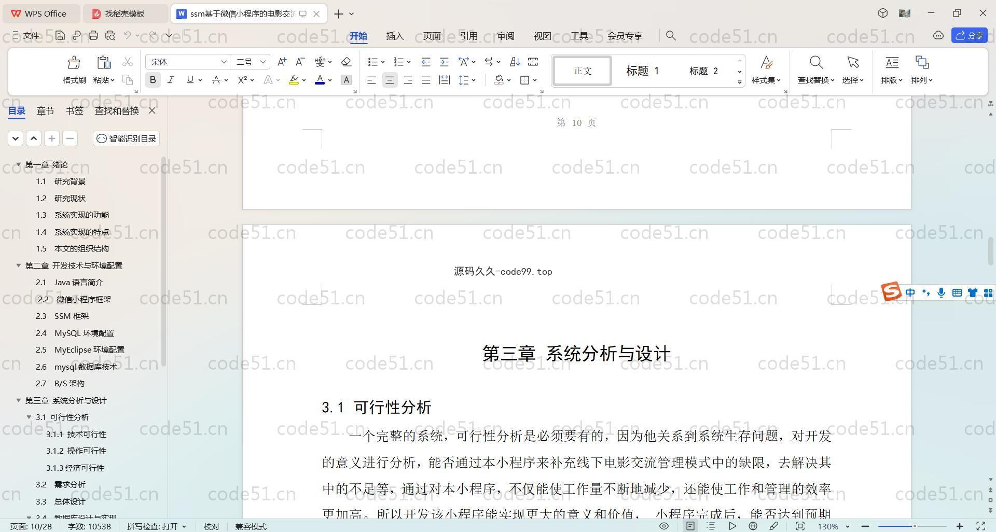Click the Distributed alignment icon

445,80
